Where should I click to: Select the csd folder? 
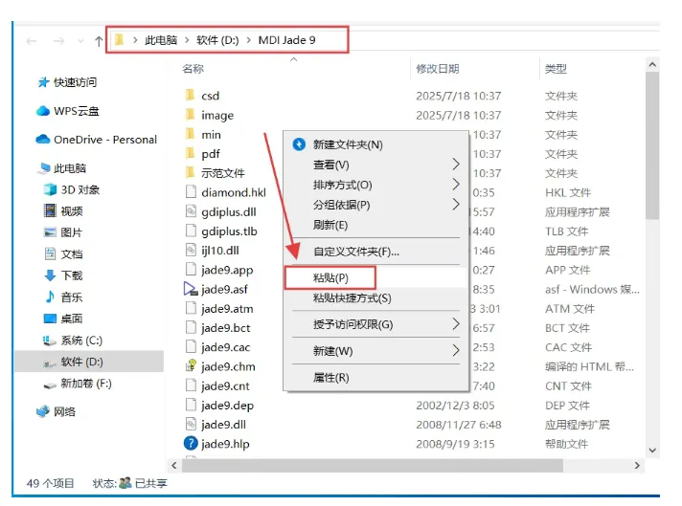point(210,96)
